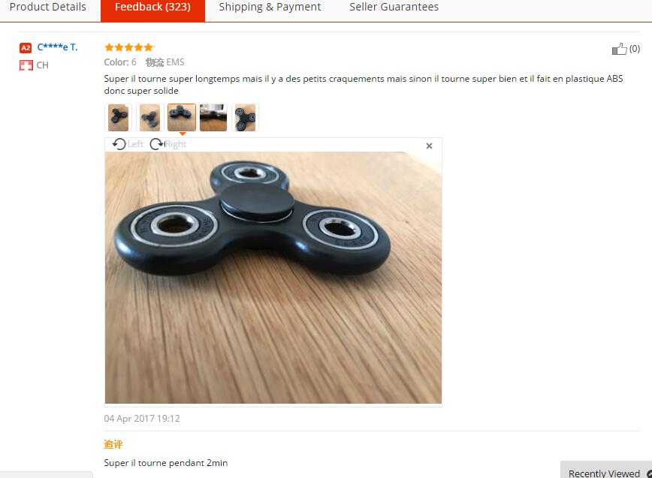Image resolution: width=652 pixels, height=478 pixels.
Task: Open reviewer profile C****e T.
Action: [x=57, y=47]
